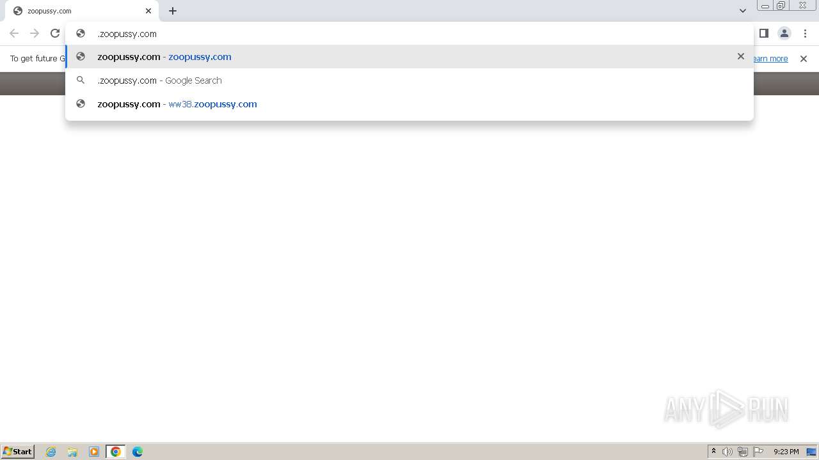Open the clock showing 9:23 PM
The height and width of the screenshot is (460, 819).
pyautogui.click(x=786, y=452)
